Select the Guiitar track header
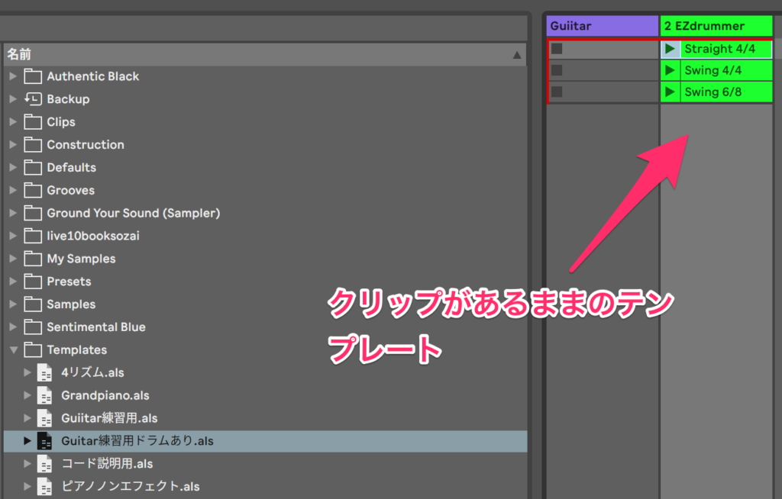The height and width of the screenshot is (499, 782). click(x=602, y=26)
